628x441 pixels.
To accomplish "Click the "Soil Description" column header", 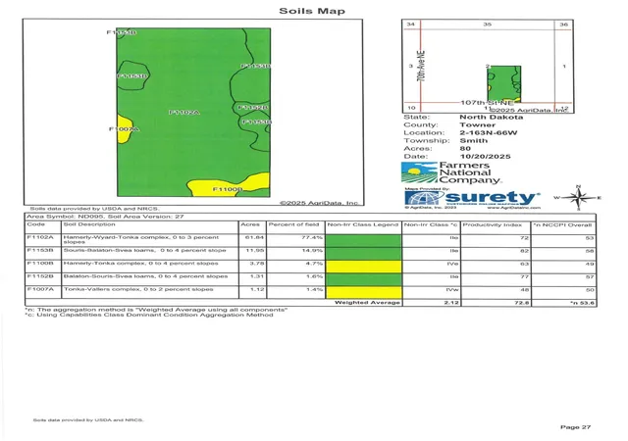I will [89, 224].
